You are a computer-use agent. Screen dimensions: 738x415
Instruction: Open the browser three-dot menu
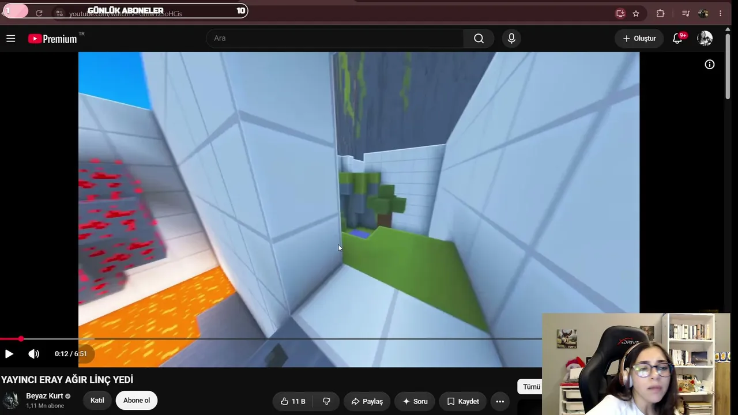point(721,13)
